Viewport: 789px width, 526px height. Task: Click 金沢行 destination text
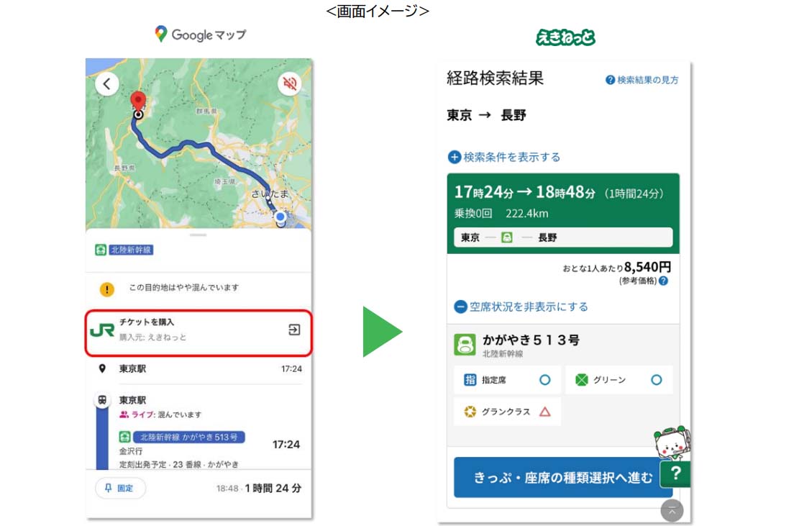[x=131, y=451]
